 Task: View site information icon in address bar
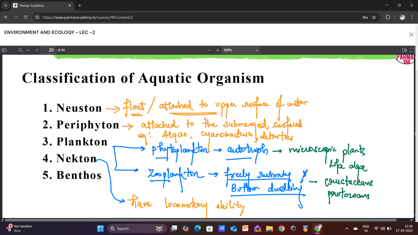pyautogui.click(x=38, y=17)
